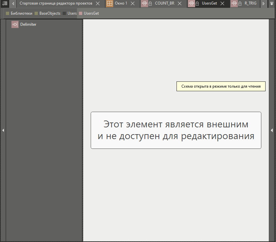Close the Окно 1 tab

click(132, 4)
